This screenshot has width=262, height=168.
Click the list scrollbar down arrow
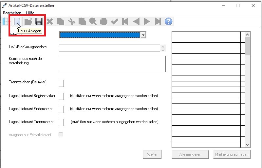coord(248,145)
